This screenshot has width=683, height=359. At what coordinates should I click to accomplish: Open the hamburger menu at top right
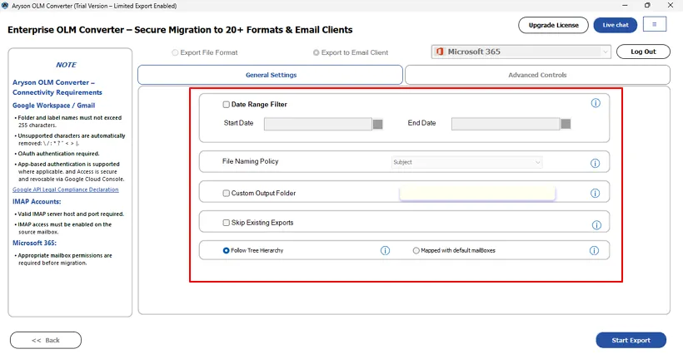pos(654,25)
